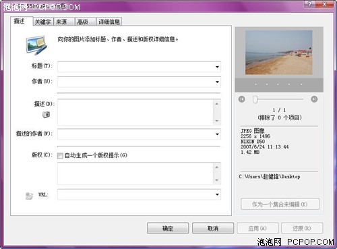Switch to the 详细信息 tab
337x249 pixels.
point(109,22)
